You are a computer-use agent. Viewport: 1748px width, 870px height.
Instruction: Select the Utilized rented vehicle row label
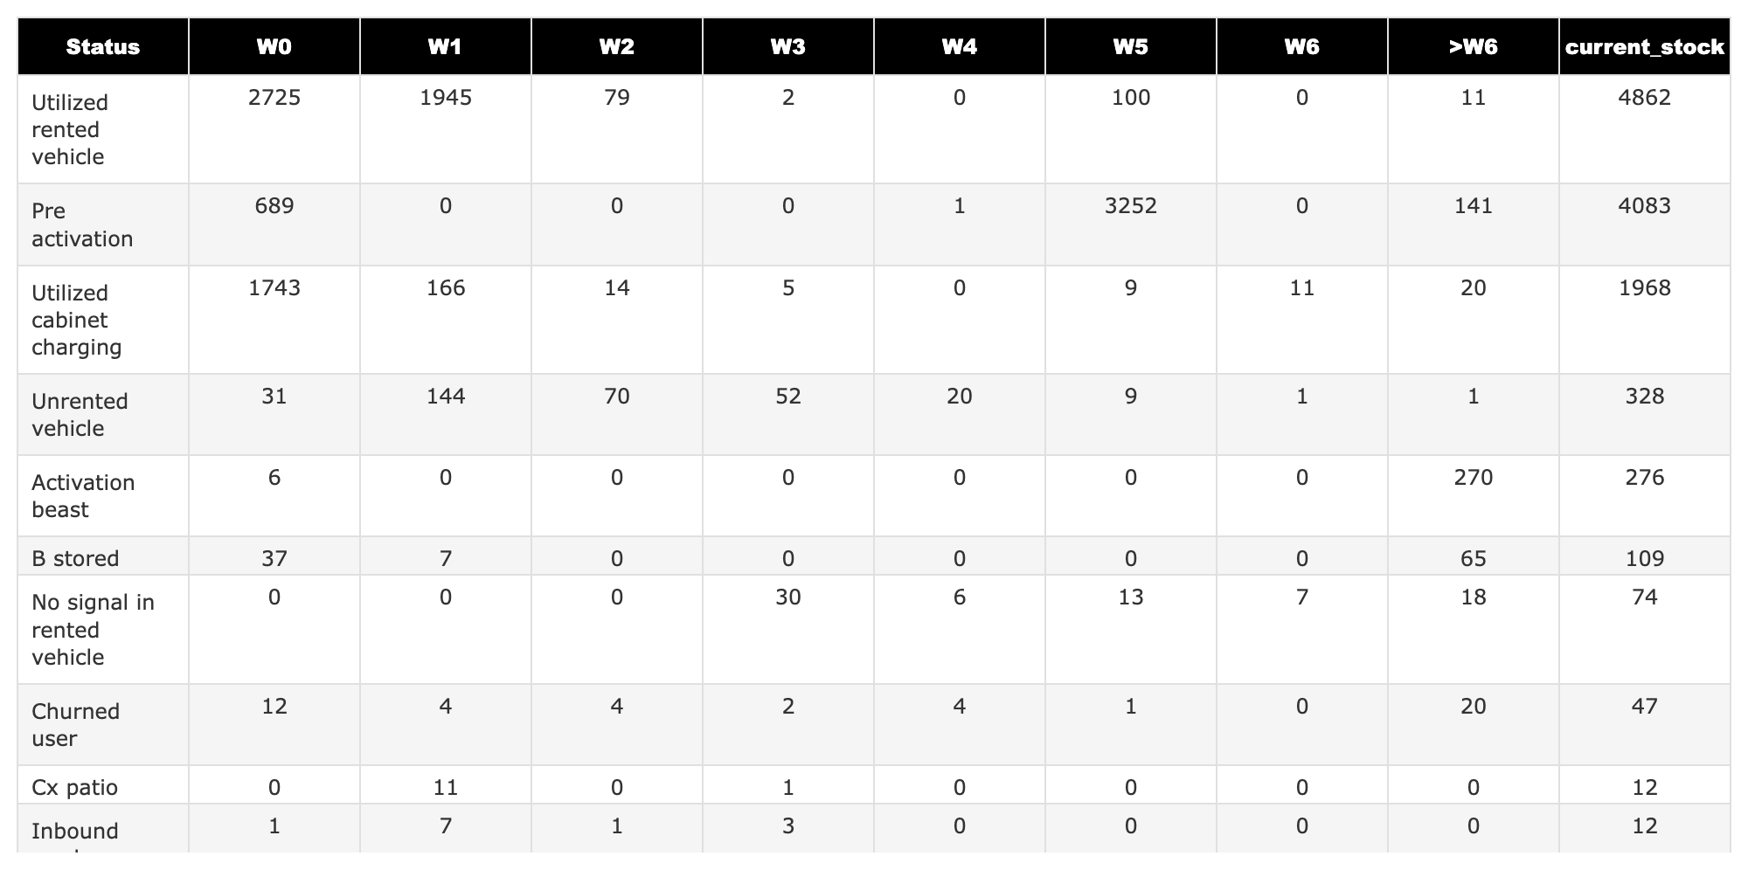70,129
